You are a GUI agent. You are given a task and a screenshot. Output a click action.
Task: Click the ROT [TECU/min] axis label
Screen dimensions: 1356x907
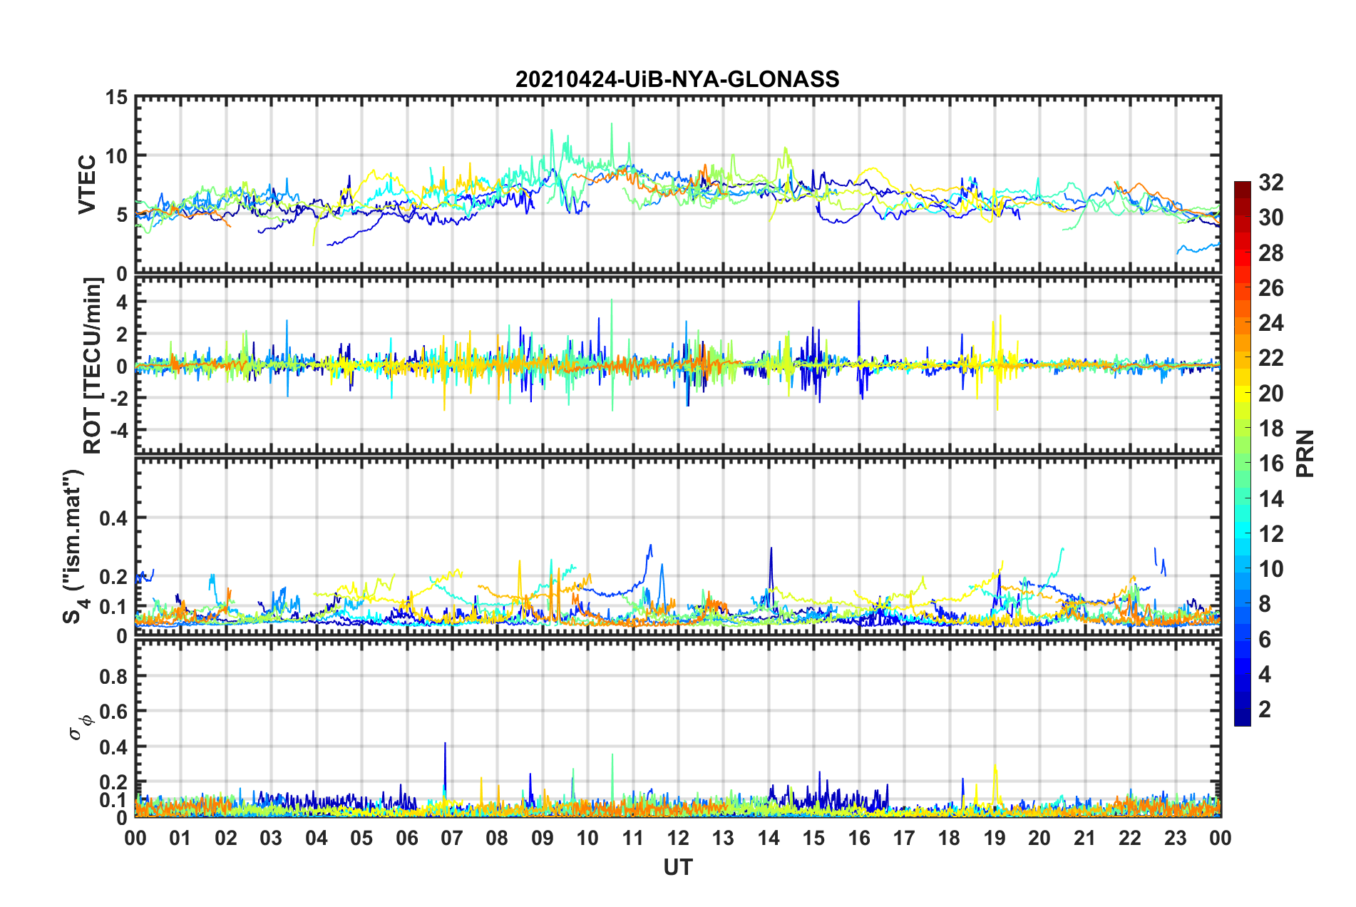point(93,366)
